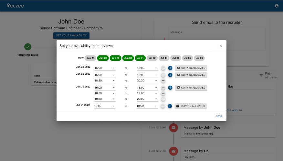Select the Jul 05 date chip

coord(187,58)
